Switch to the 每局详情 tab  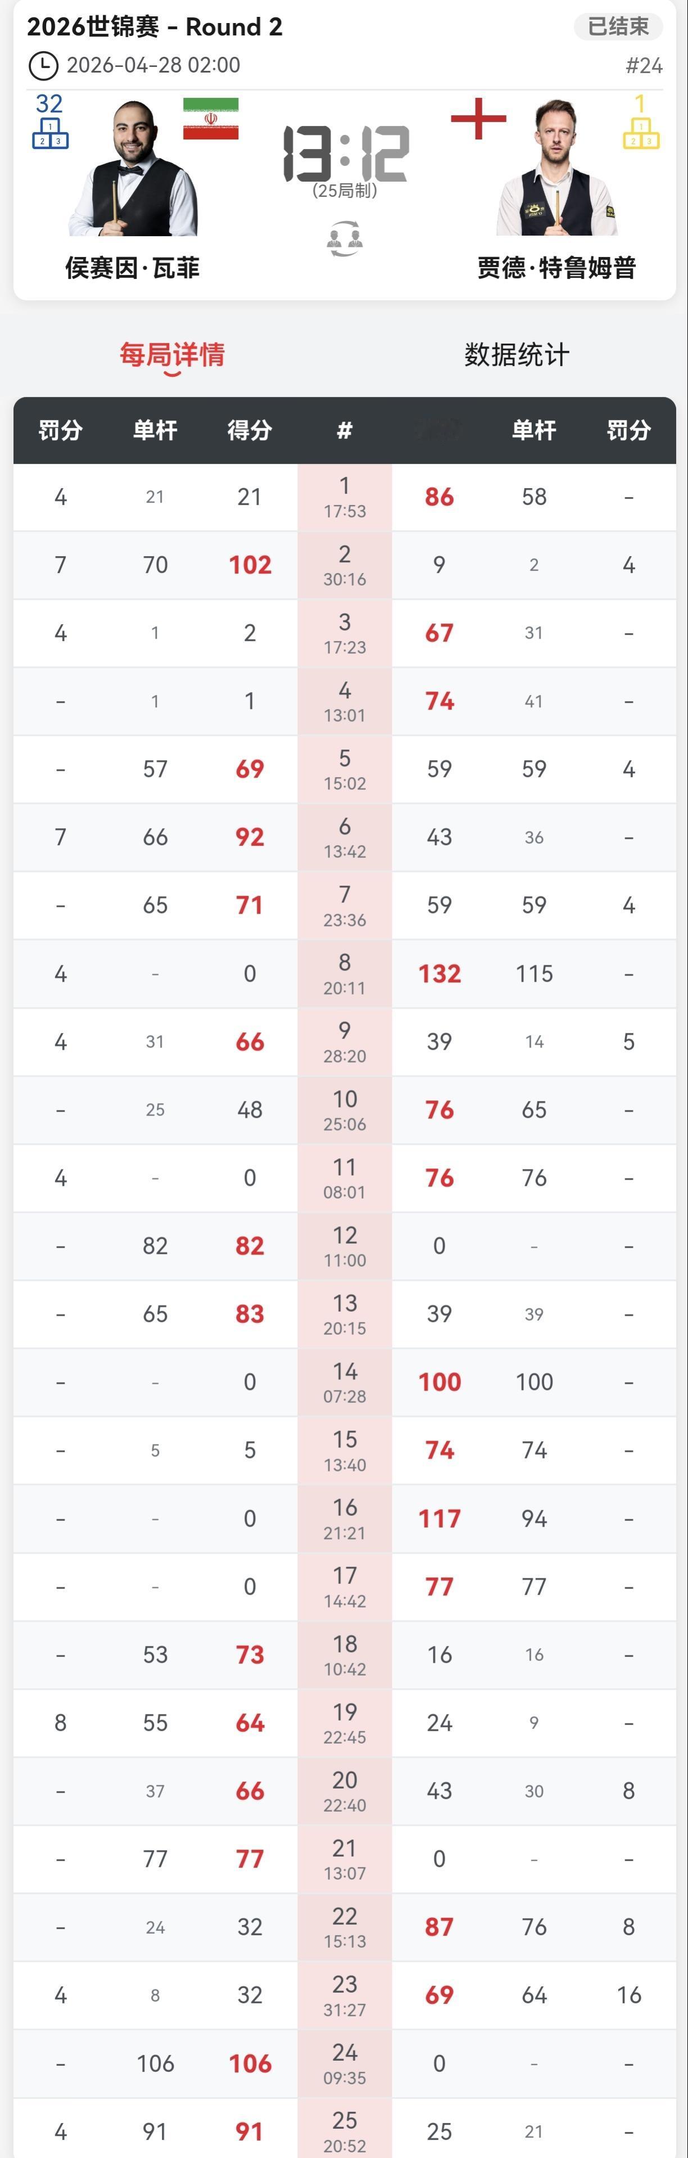click(x=173, y=355)
